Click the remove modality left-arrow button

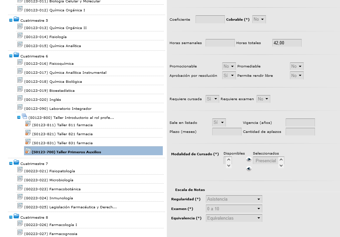tap(249, 169)
